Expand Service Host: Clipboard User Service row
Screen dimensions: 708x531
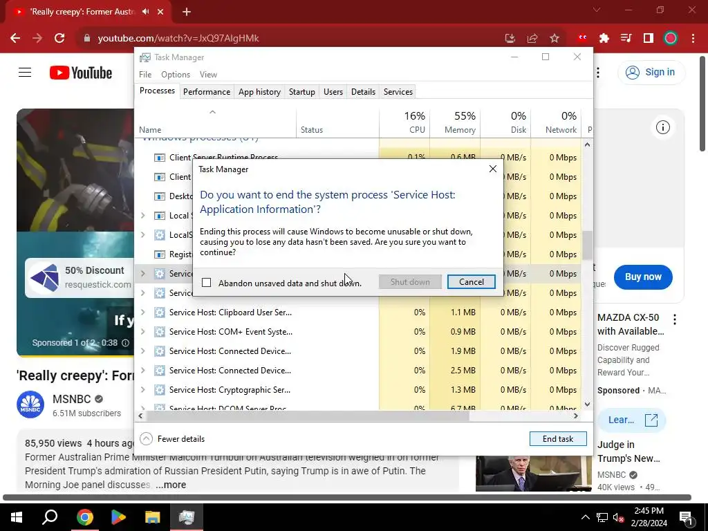[x=142, y=312]
